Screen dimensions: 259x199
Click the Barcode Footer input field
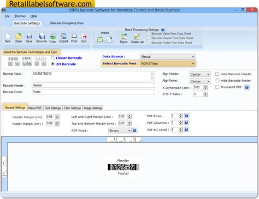tap(93, 92)
